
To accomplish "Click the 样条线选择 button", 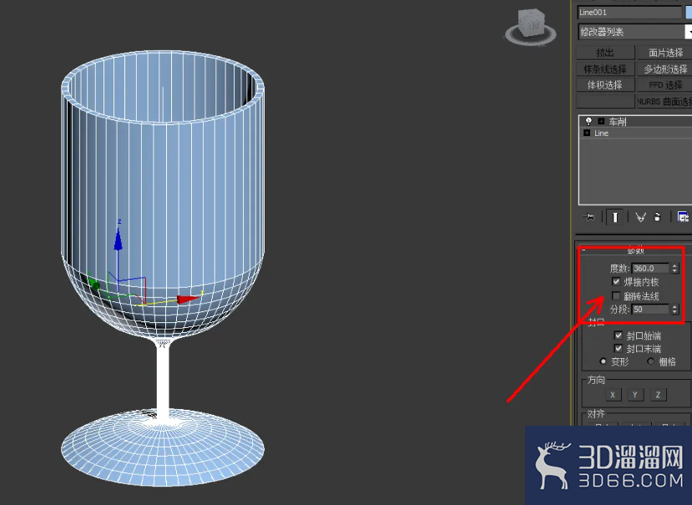I will point(605,68).
